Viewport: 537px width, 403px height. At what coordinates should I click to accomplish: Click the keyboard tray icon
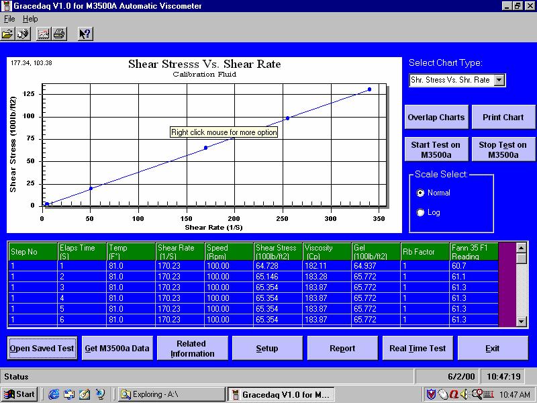pos(488,394)
